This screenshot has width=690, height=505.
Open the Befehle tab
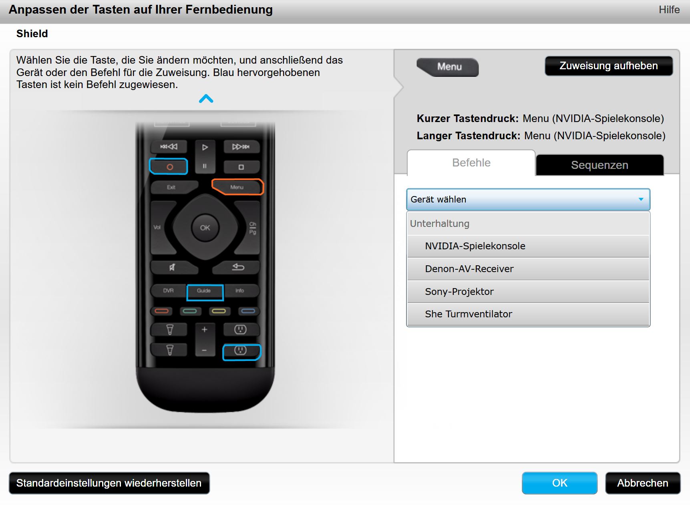click(x=471, y=163)
